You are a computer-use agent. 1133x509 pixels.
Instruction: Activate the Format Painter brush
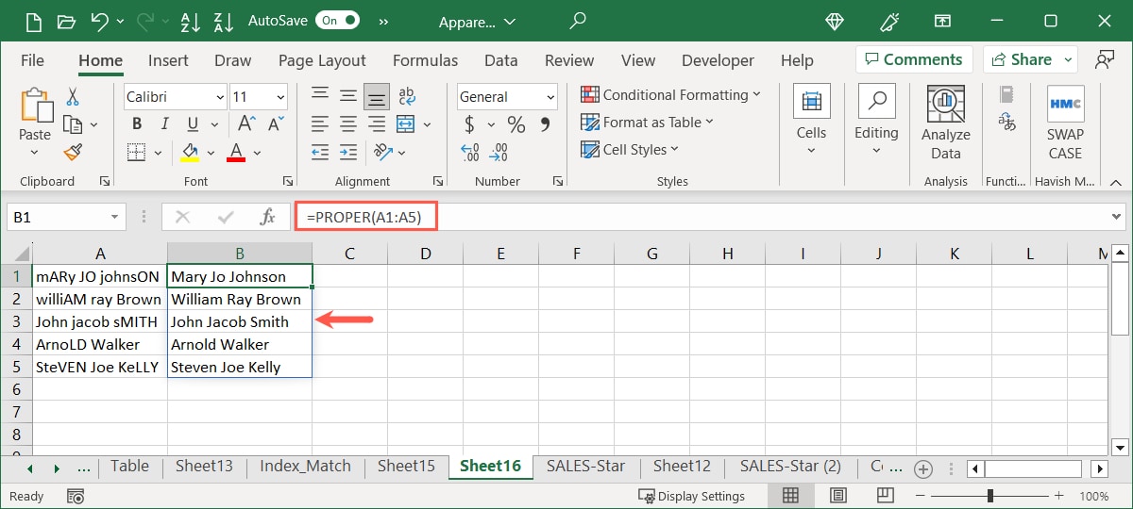click(72, 153)
